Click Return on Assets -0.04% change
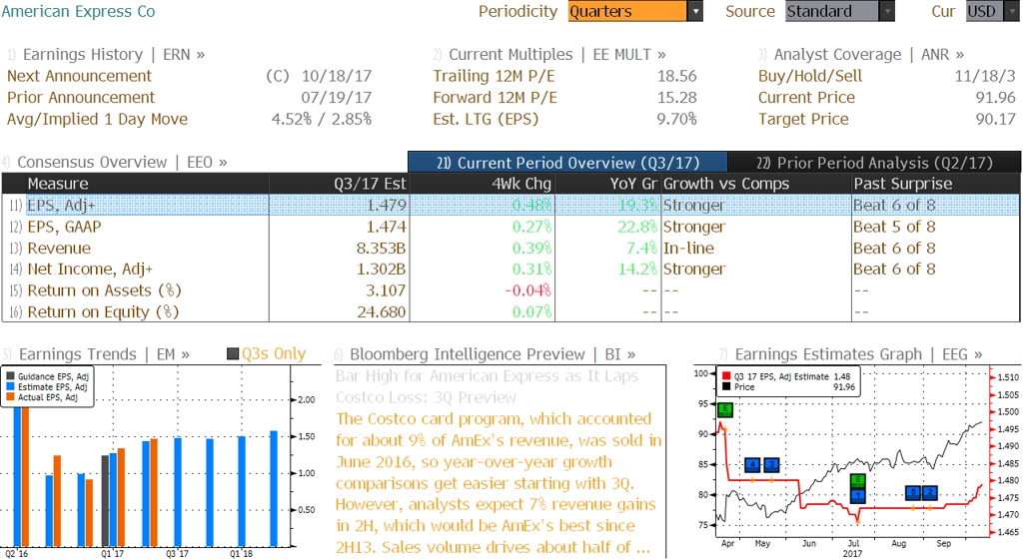The image size is (1023, 560). point(527,290)
